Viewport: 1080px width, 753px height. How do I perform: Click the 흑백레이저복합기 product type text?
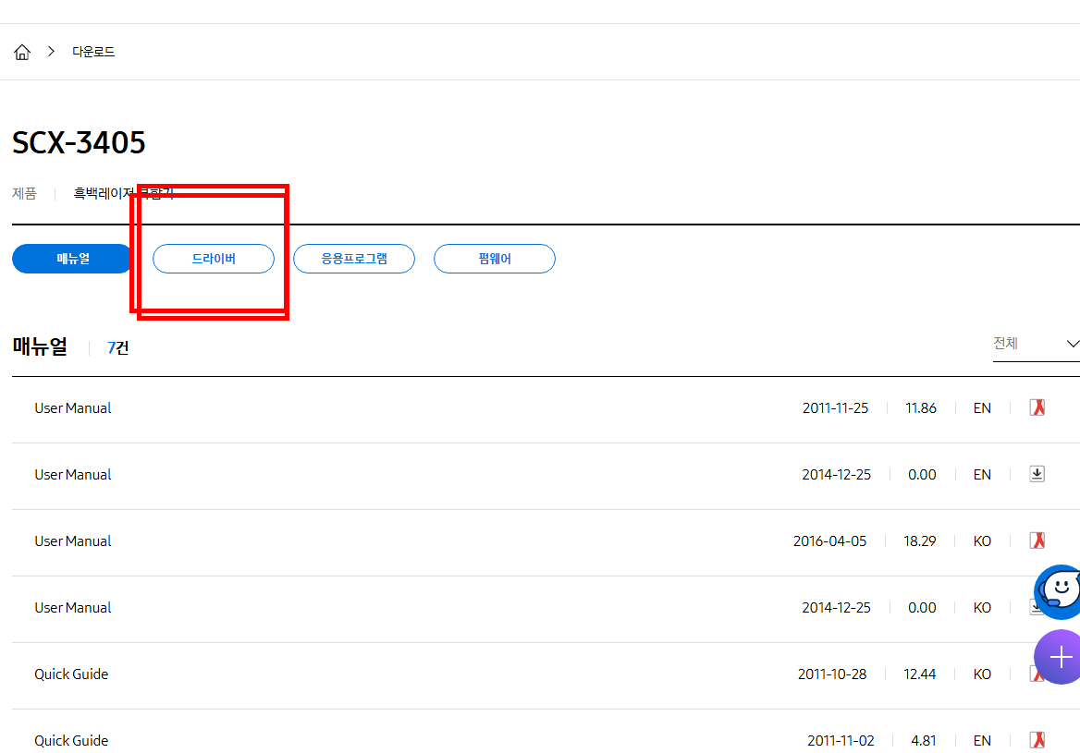pos(124,193)
